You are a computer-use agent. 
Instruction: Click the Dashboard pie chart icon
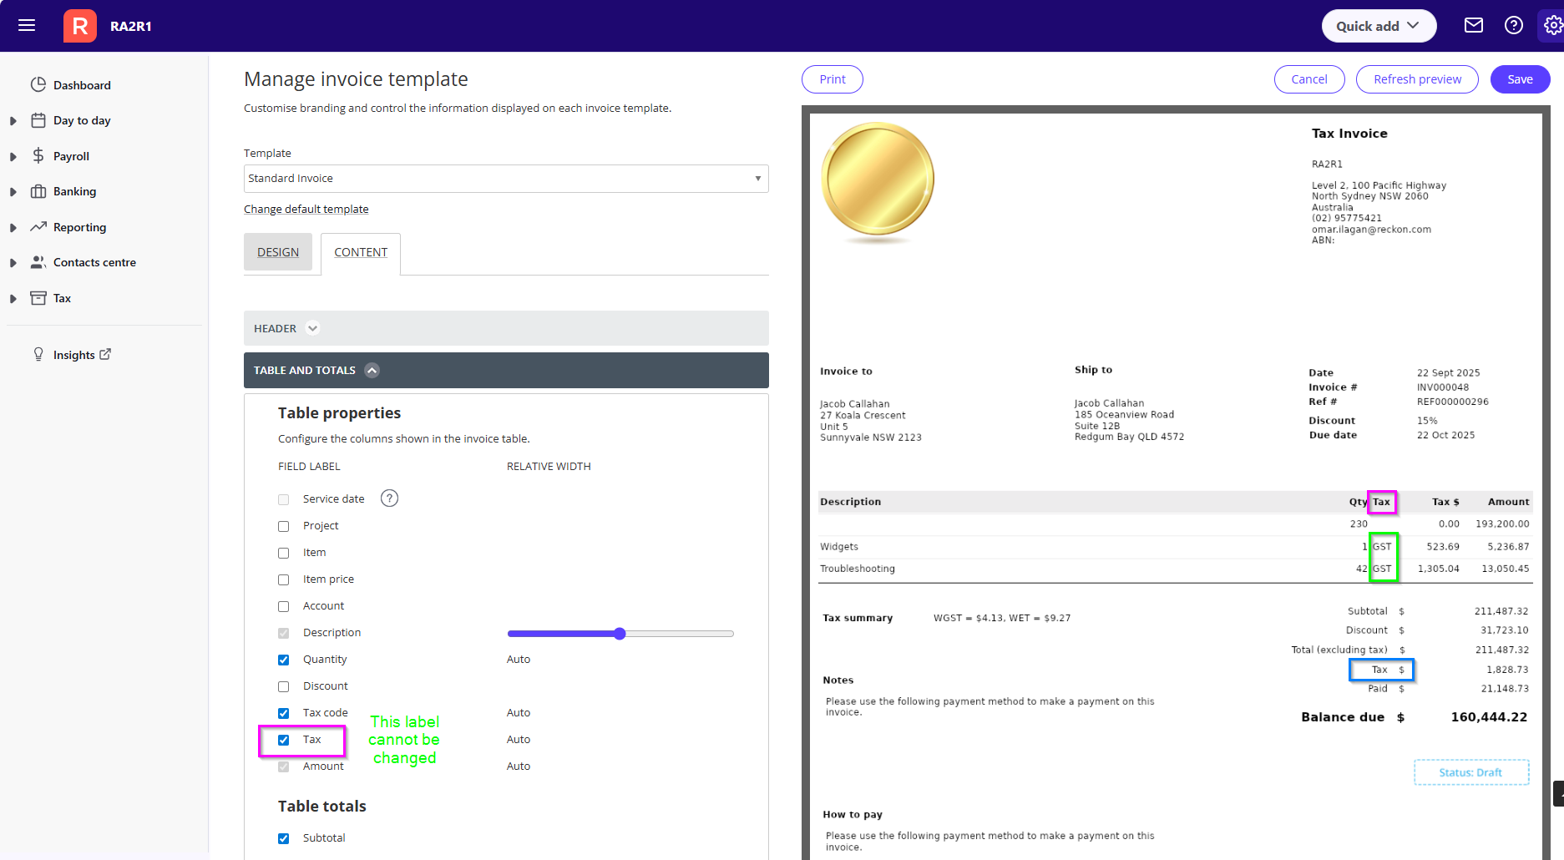point(38,84)
